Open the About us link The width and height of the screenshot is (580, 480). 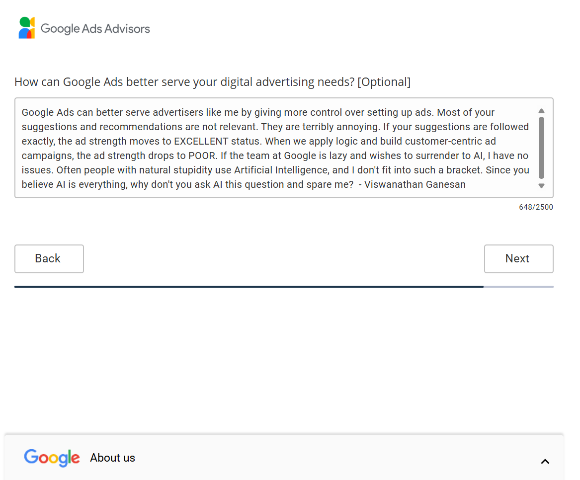pos(112,458)
